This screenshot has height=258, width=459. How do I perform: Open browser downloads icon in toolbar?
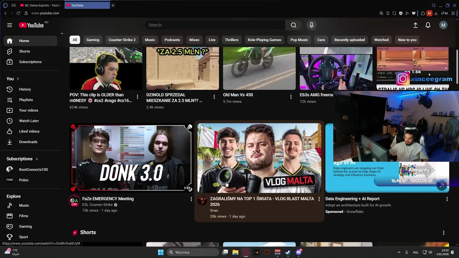pos(436,13)
